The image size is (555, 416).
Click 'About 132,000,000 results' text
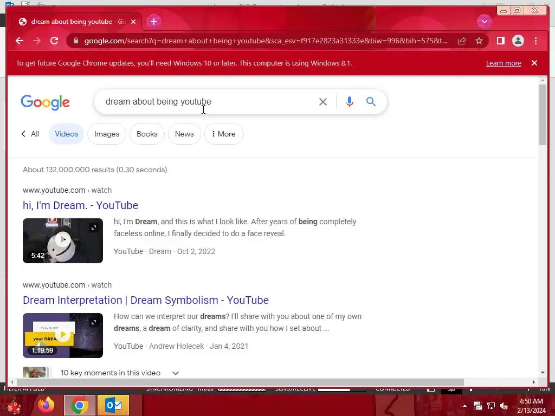[95, 170]
